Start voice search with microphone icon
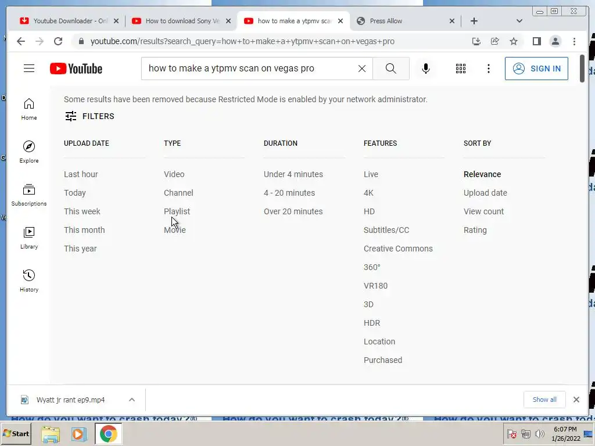Image resolution: width=595 pixels, height=446 pixels. click(426, 69)
